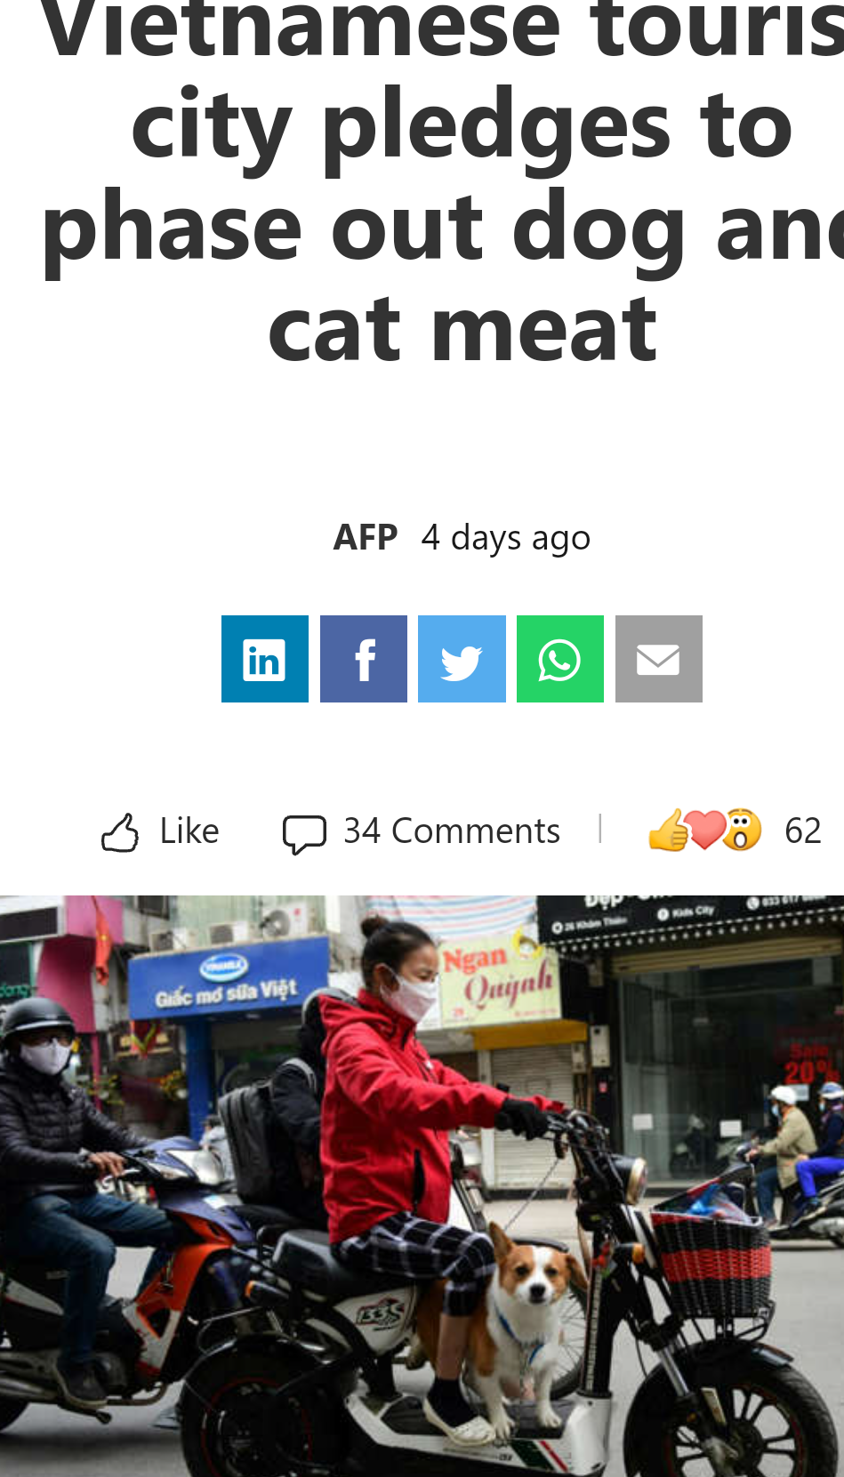Select the surprised face reaction emoji
Viewport: 844px width, 1477px height.
tap(743, 830)
